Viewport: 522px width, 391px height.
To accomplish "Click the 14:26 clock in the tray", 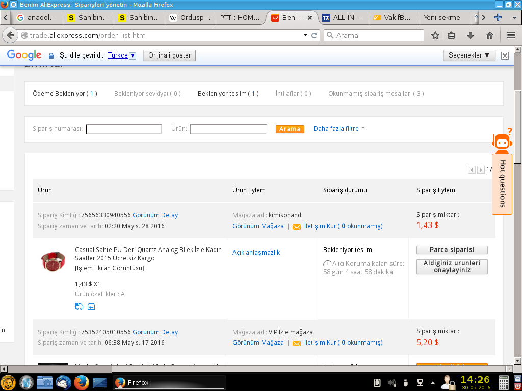I will [x=475, y=379].
